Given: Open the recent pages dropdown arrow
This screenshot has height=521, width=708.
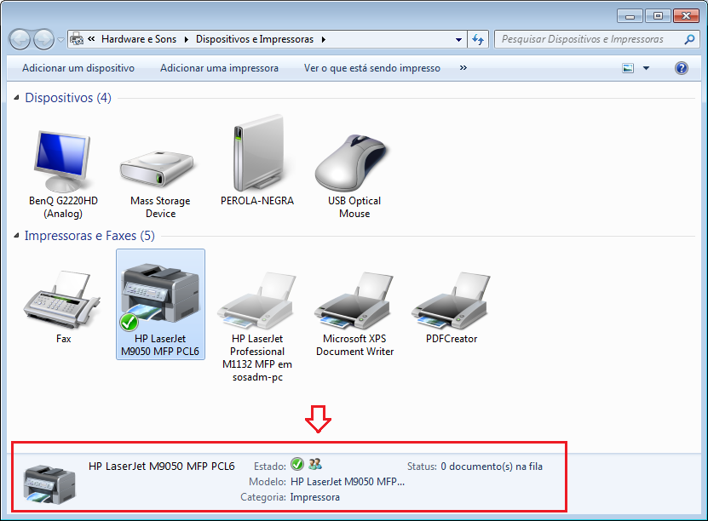Looking at the screenshot, I should (x=61, y=40).
